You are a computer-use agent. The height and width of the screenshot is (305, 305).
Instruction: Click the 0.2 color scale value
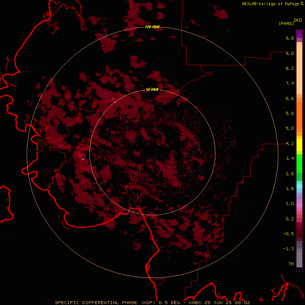click(290, 219)
